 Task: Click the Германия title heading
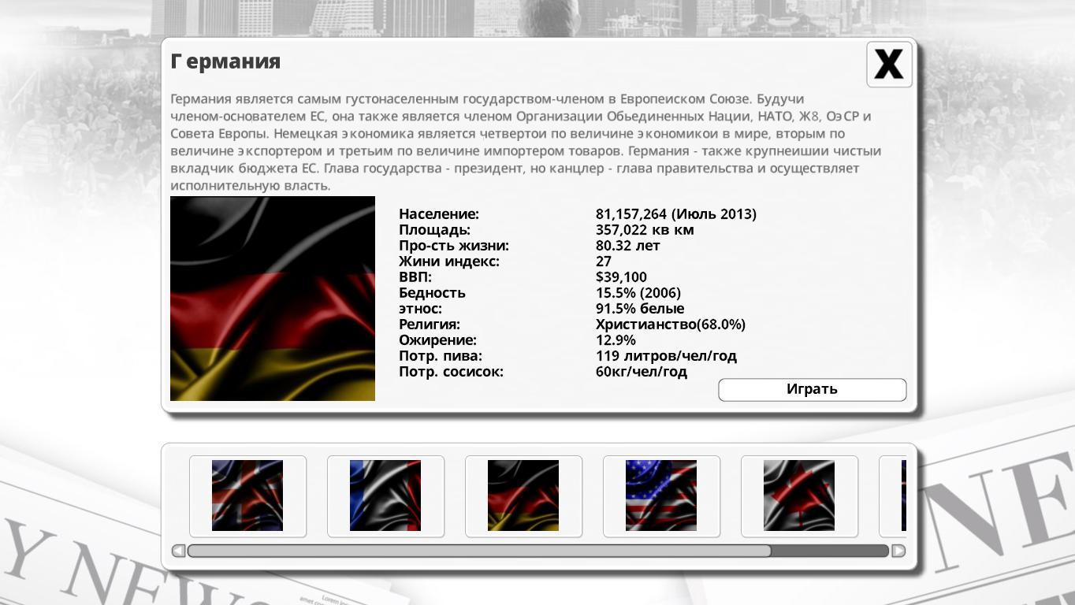click(x=225, y=61)
